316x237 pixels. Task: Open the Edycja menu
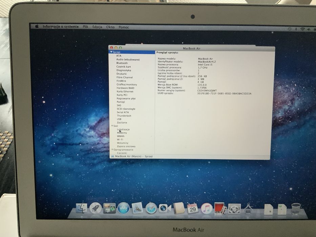tap(97, 27)
